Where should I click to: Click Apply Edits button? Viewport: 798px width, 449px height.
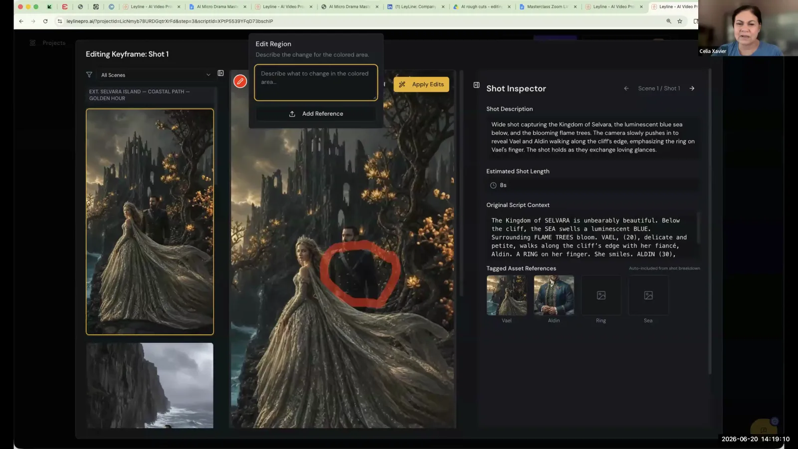pos(421,84)
